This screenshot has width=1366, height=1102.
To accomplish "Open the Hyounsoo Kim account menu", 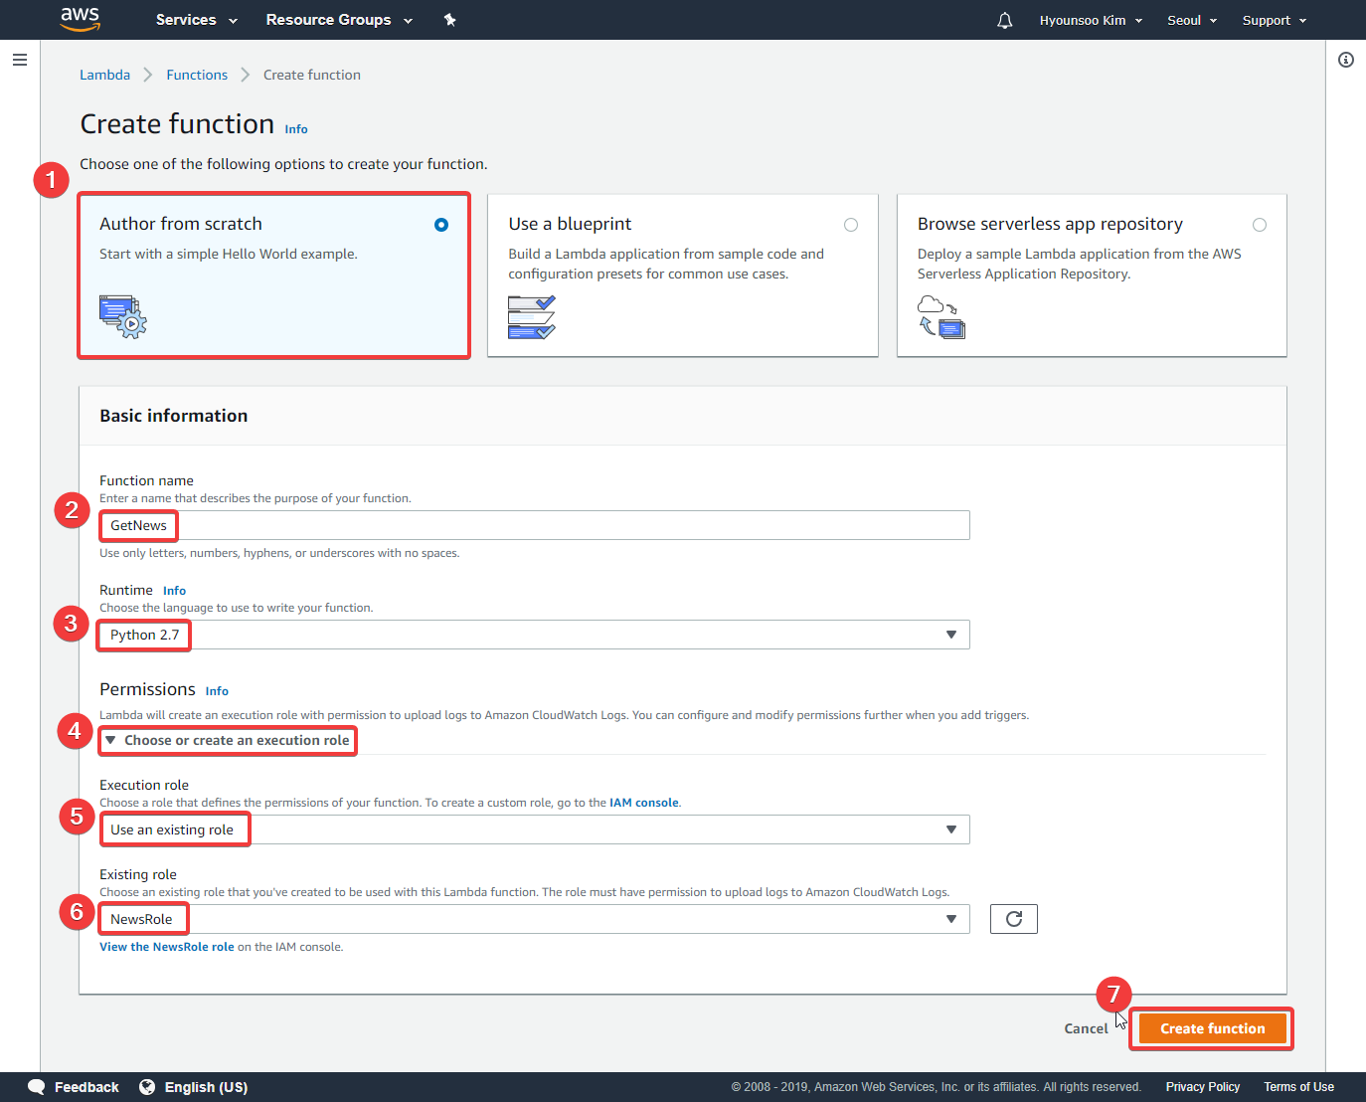I will click(x=1091, y=20).
